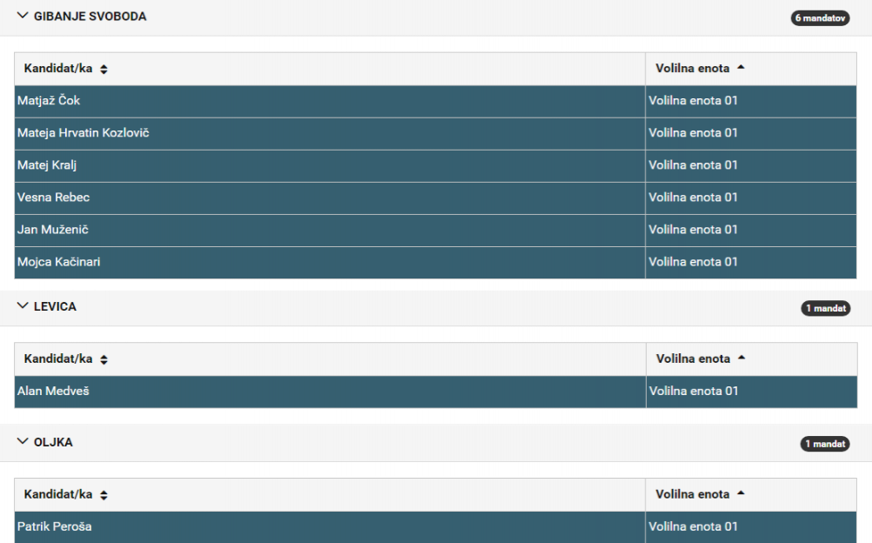Sort Volilna enota column in OLJKA table
The width and height of the screenshot is (872, 543).
[x=741, y=493]
